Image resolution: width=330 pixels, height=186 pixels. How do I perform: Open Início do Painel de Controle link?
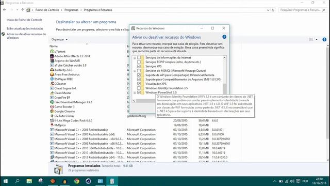tap(24, 20)
